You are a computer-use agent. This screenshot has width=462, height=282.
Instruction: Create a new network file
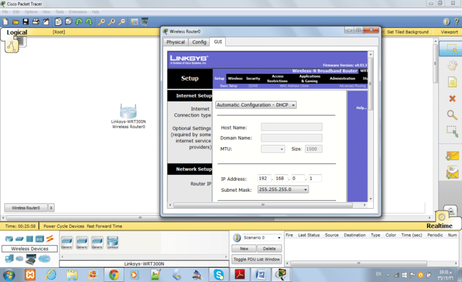5,22
